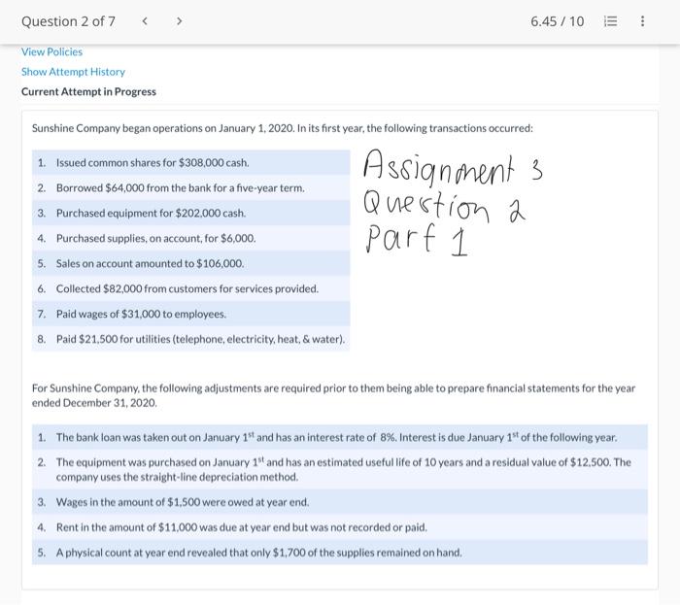
Task: Go to the next question arrow
Action: point(179,20)
